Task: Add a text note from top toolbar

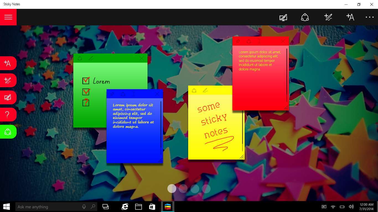Action: click(350, 17)
